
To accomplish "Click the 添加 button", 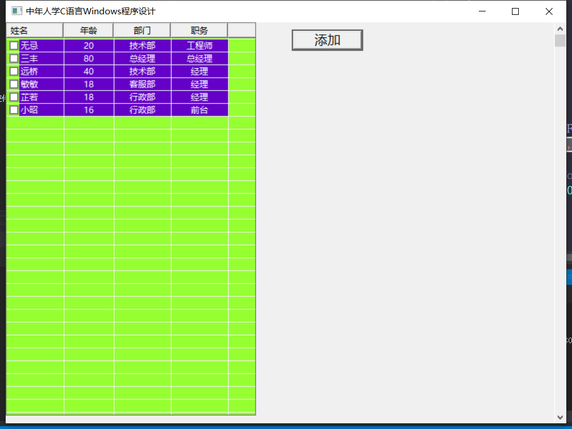I will click(x=327, y=40).
